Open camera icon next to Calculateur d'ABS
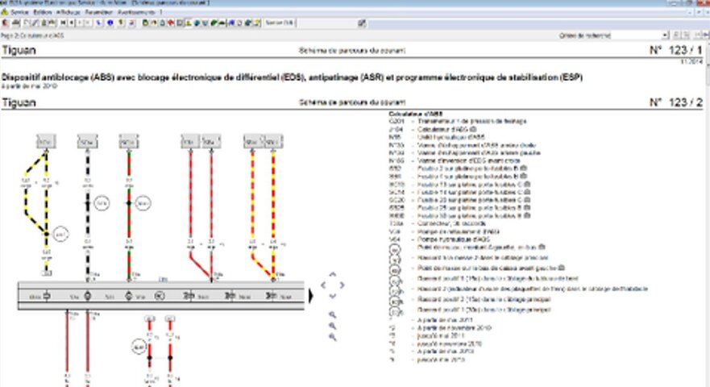 coord(474,130)
